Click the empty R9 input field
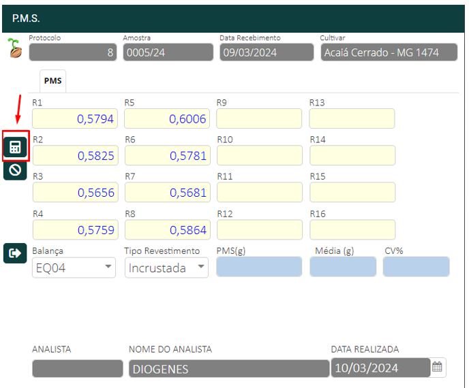The width and height of the screenshot is (469, 388). [259, 119]
